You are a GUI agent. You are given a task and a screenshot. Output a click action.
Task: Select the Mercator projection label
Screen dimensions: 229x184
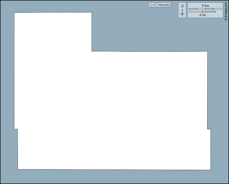click(164, 5)
